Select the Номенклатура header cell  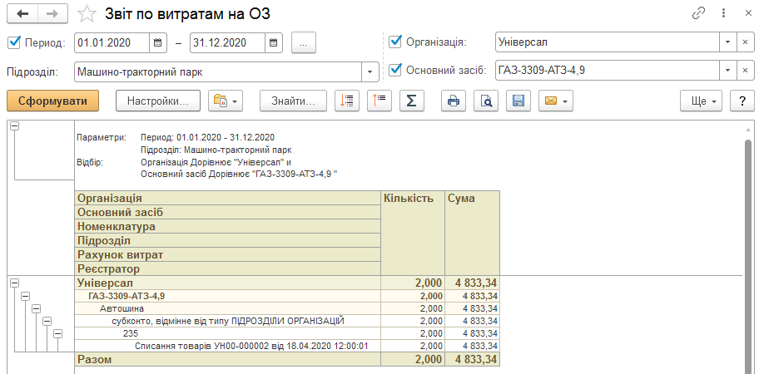pyautogui.click(x=228, y=226)
